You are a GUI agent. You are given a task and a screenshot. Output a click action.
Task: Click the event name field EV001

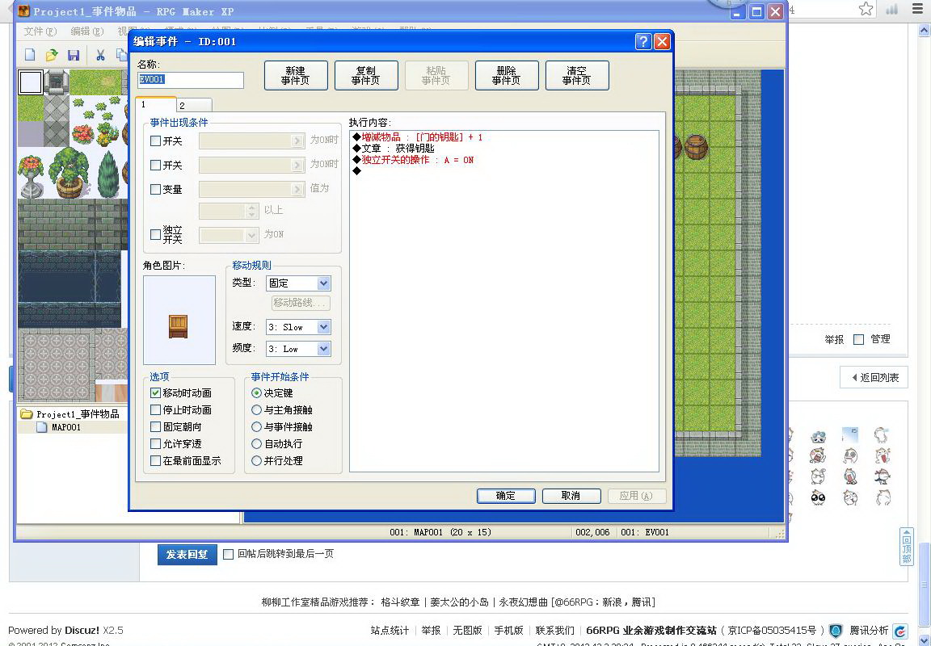[191, 79]
